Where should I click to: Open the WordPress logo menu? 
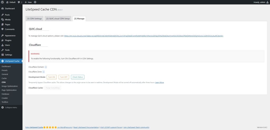coord(2,2)
